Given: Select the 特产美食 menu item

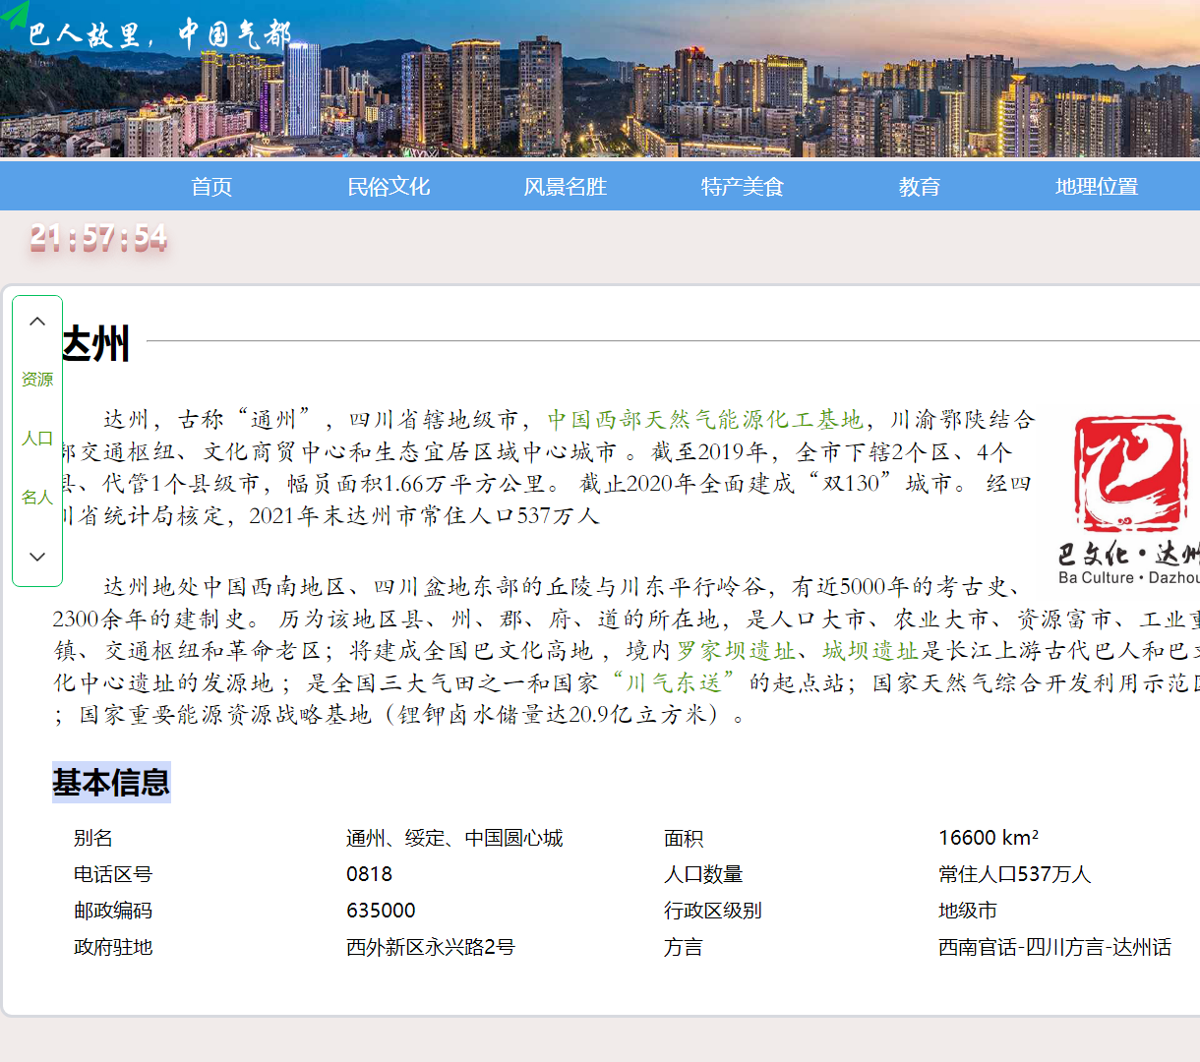Looking at the screenshot, I should (743, 186).
